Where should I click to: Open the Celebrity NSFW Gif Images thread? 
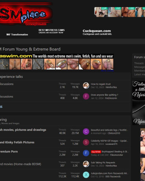coord(109,141)
